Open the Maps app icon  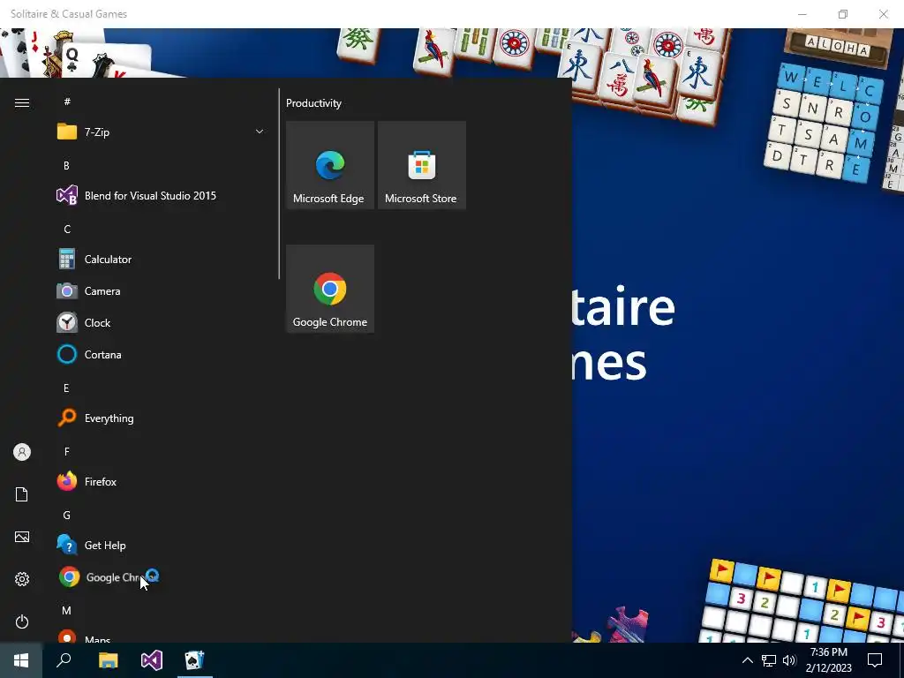tap(67, 637)
